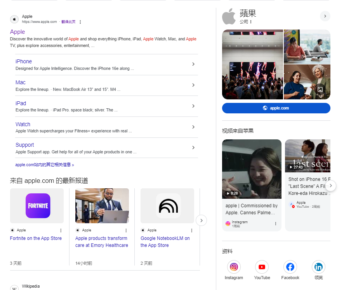Viewport: 351px width, 290px height.
Task: Open the Support sitelink
Action: (x=24, y=145)
